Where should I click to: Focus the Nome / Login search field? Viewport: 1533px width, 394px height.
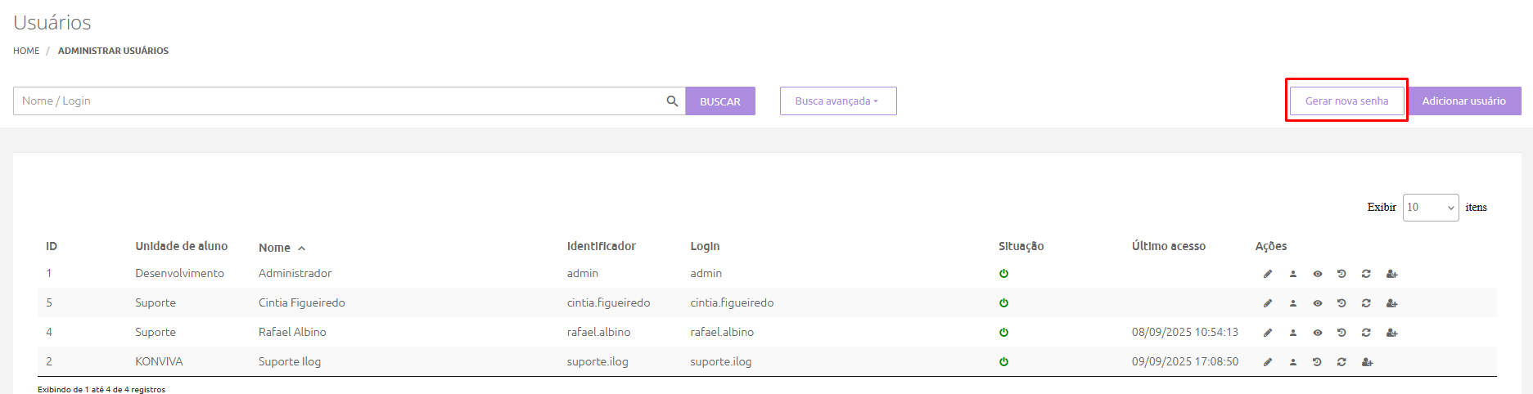click(336, 101)
